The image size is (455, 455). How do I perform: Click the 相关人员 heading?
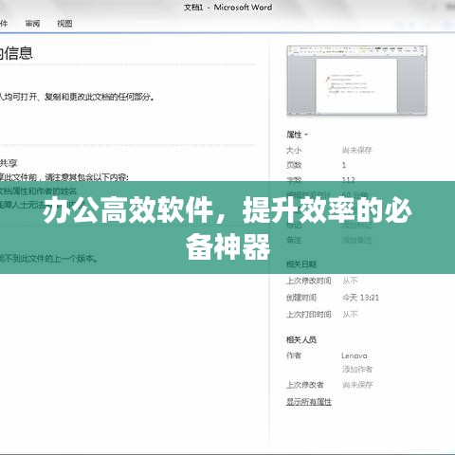point(301,339)
